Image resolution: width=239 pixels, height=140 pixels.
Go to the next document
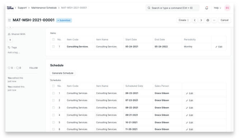point(201,20)
